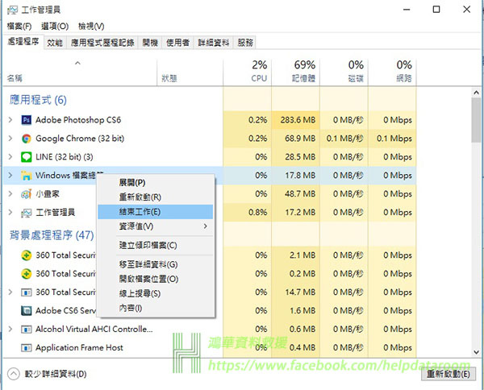
Task: Click the first 360 Total Security icon
Action: click(x=27, y=255)
